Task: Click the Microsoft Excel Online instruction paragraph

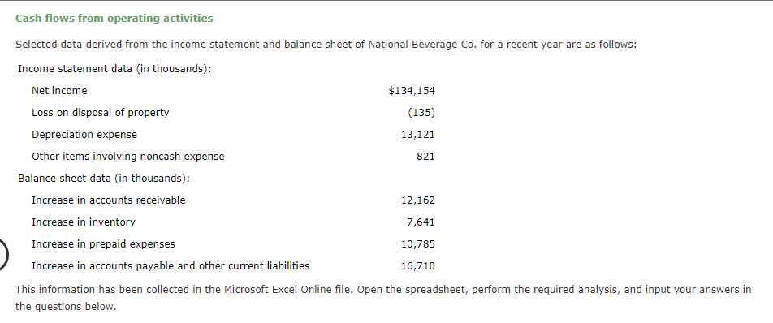Action: (x=383, y=298)
